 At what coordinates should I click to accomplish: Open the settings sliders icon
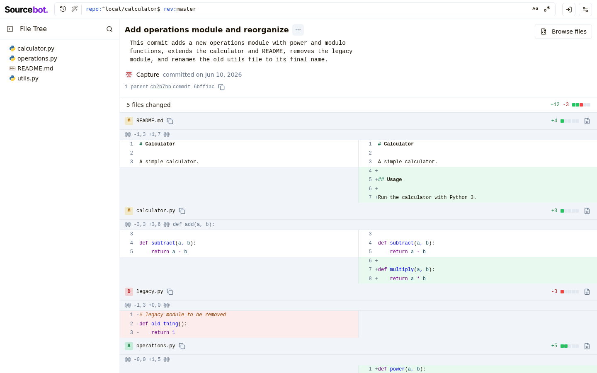(585, 10)
